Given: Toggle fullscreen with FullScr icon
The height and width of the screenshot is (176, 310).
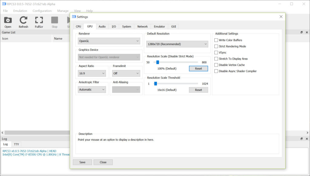Looking at the screenshot, I should coord(39,22).
